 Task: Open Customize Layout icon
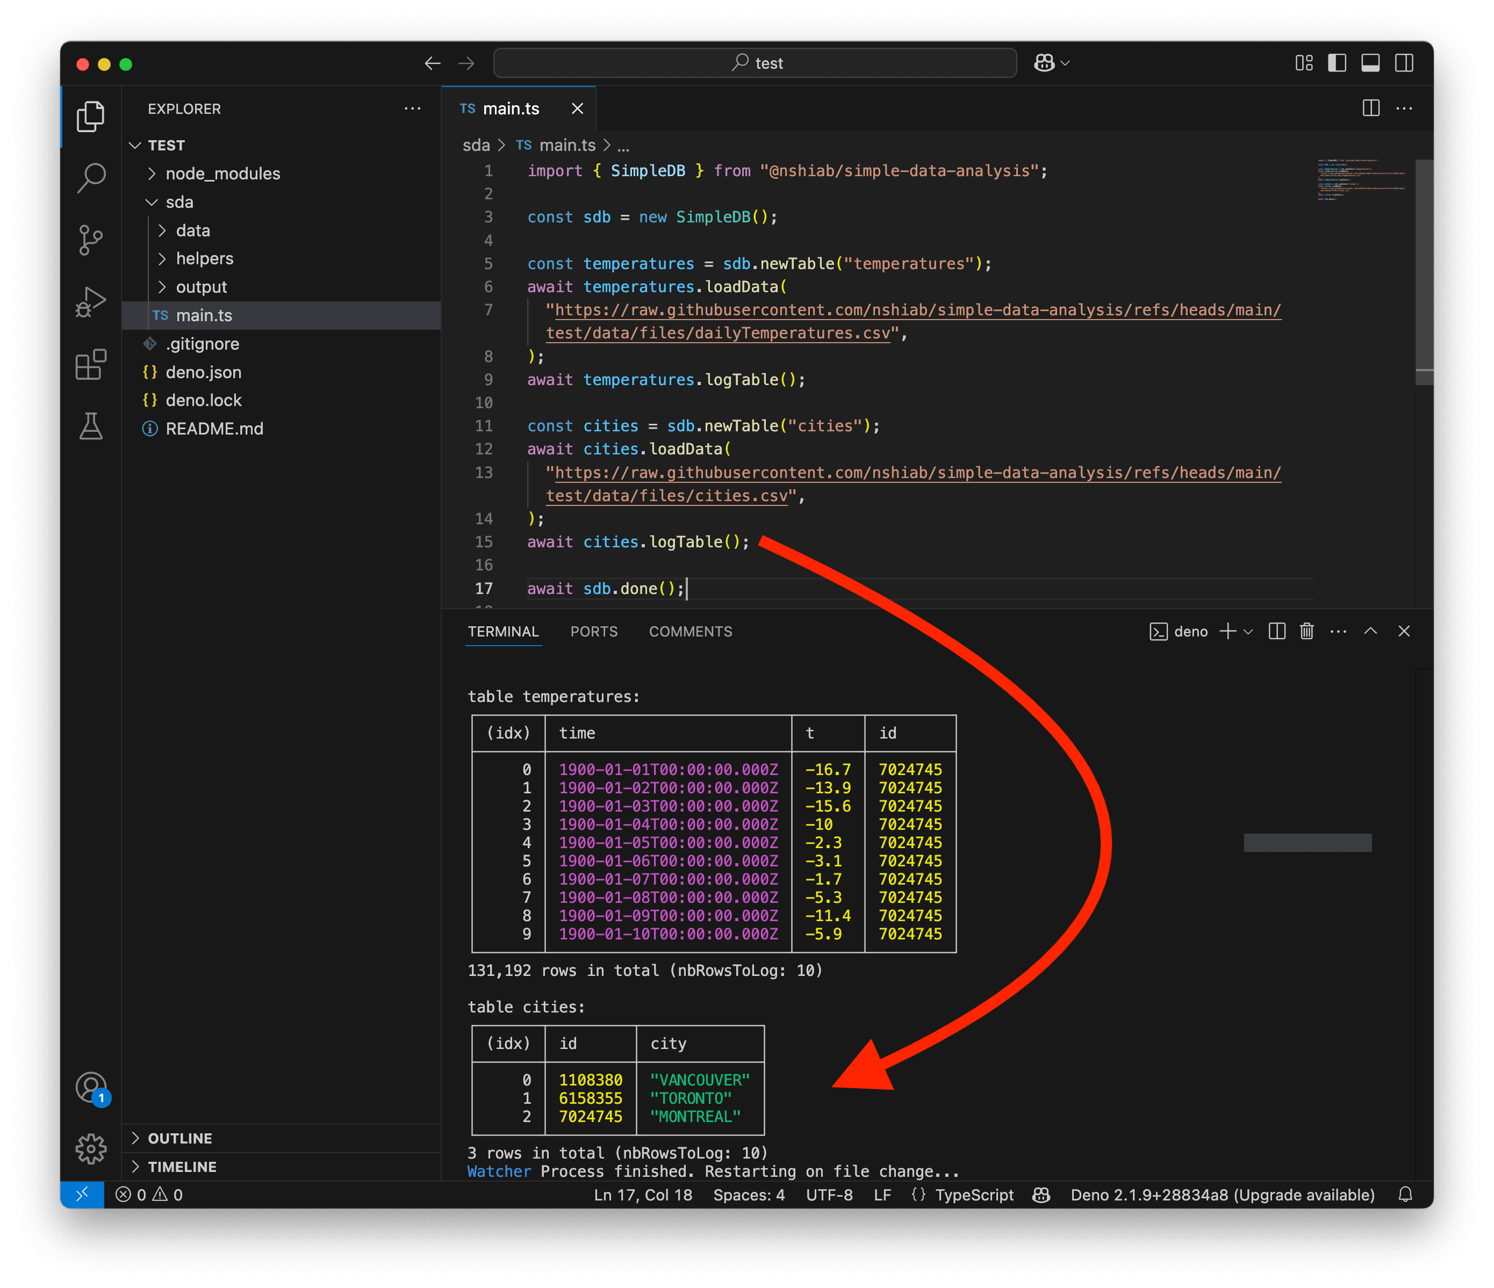(1304, 63)
